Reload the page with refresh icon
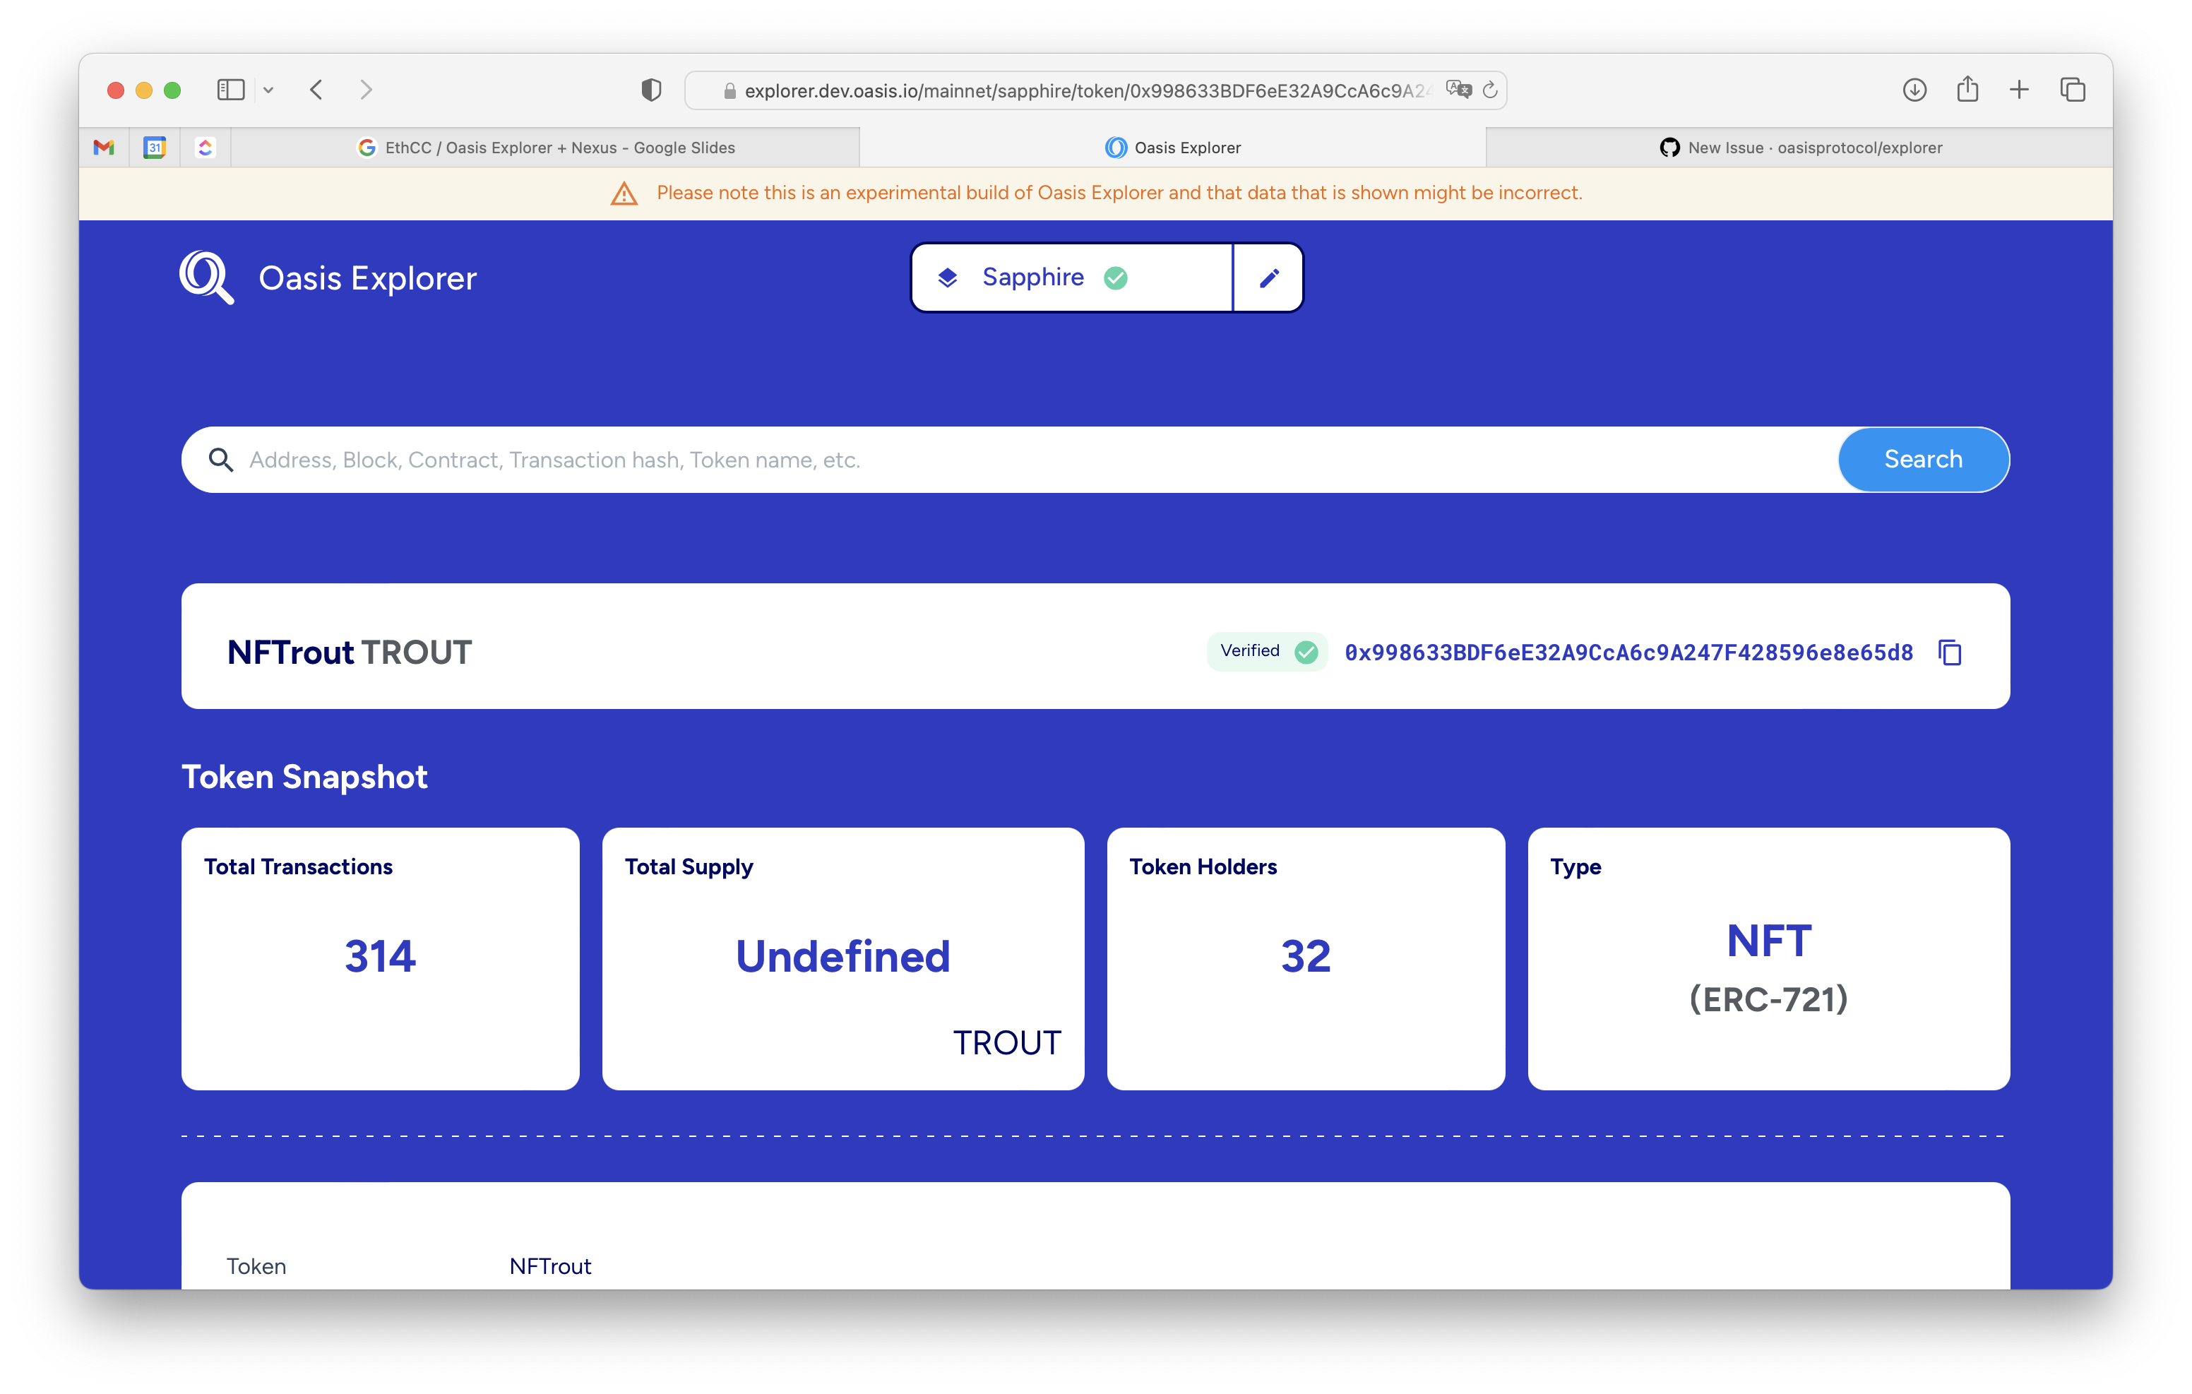 click(x=1490, y=89)
